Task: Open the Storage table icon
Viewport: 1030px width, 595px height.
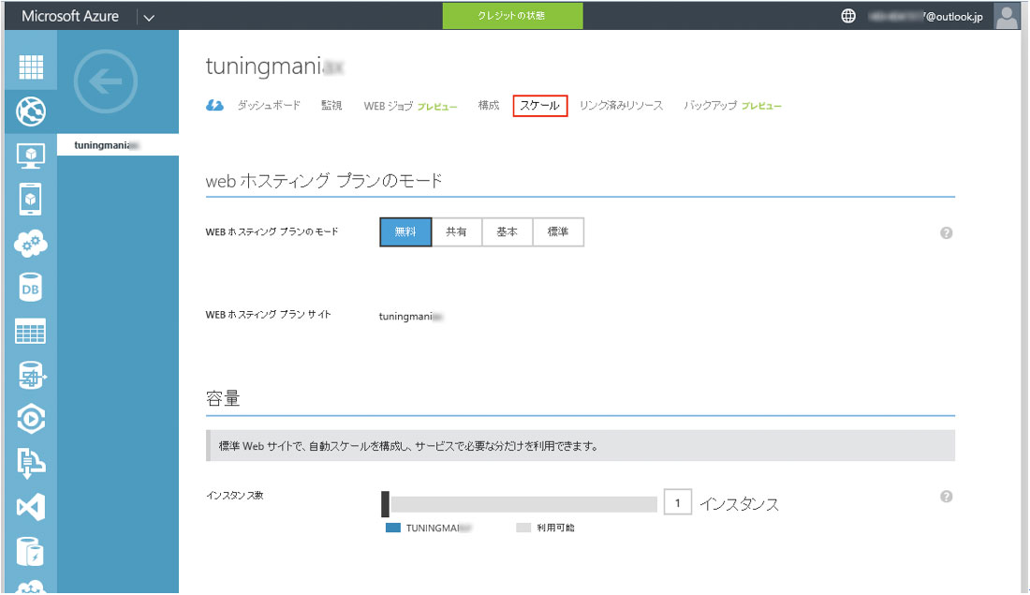Action: (x=31, y=332)
